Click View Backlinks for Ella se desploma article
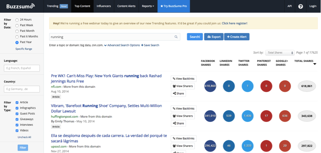This screenshot has height=153, width=321. (184, 139)
